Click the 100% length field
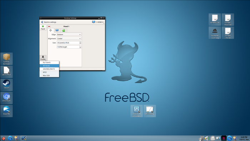 point(68,47)
